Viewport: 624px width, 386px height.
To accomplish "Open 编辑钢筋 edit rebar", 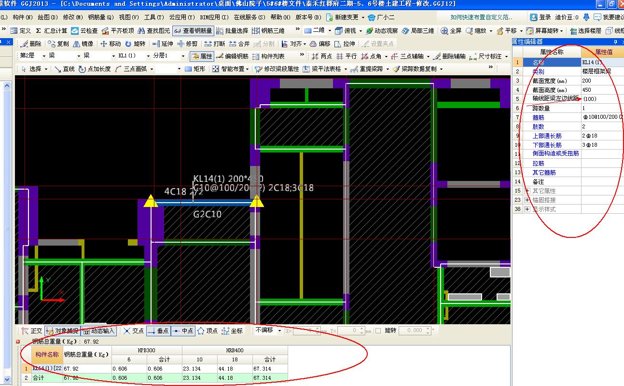I will click(232, 56).
